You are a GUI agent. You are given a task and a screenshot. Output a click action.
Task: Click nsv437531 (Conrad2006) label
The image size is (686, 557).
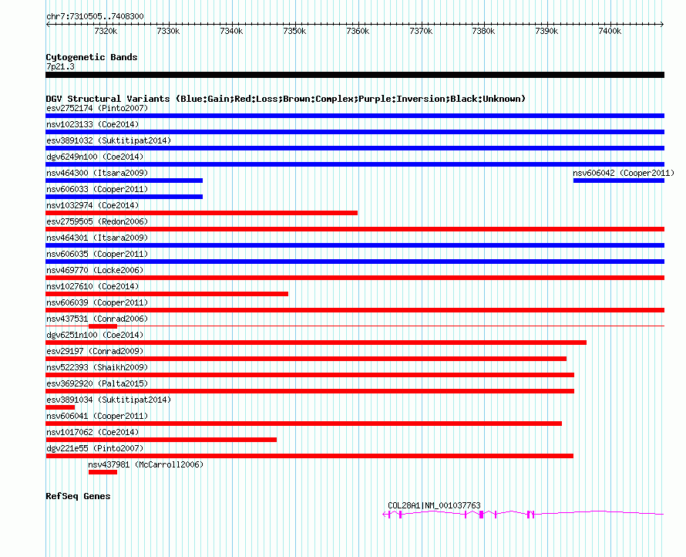pos(97,319)
